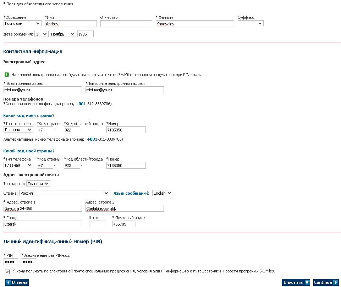The height and width of the screenshot is (287, 341).
Task: Click the green info icon near the SkyMiles notice
Action: coord(6,75)
